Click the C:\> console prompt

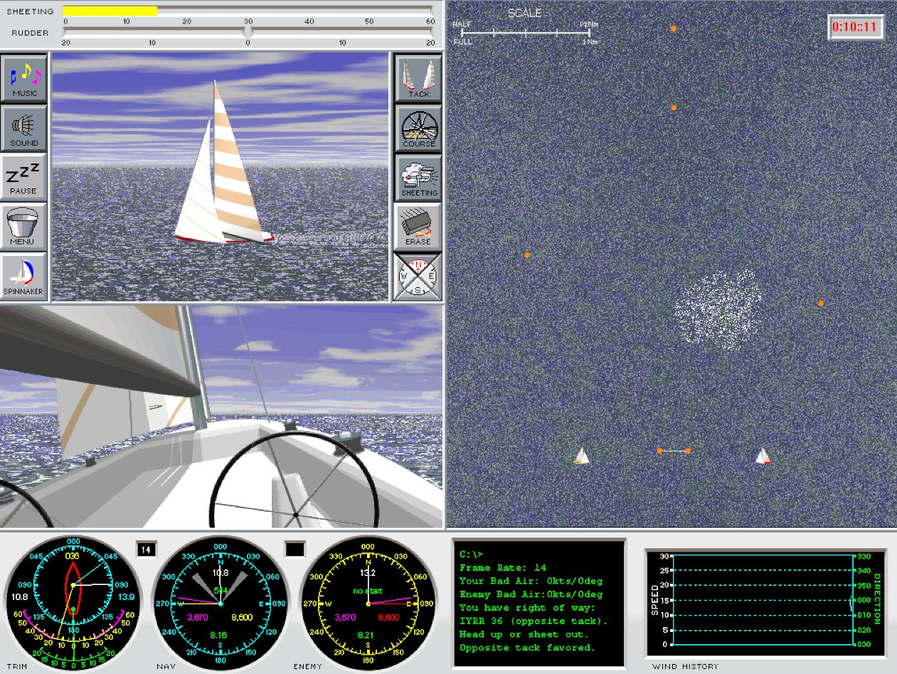point(471,554)
